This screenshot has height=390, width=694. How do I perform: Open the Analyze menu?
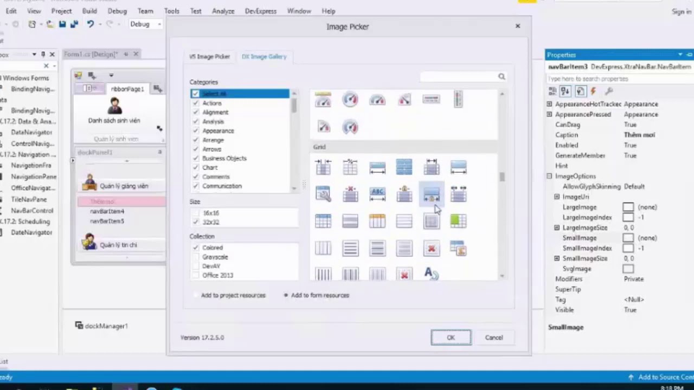[223, 11]
